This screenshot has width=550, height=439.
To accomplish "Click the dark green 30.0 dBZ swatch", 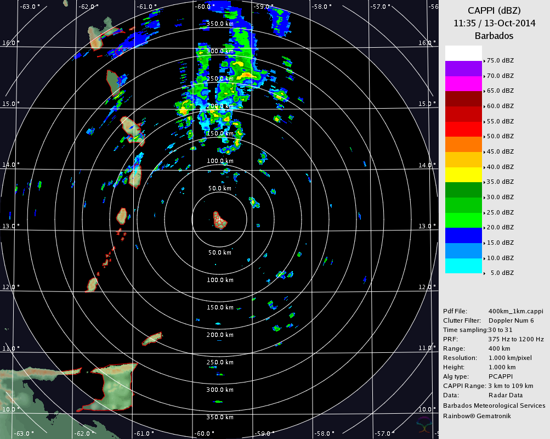I will coord(463,190).
